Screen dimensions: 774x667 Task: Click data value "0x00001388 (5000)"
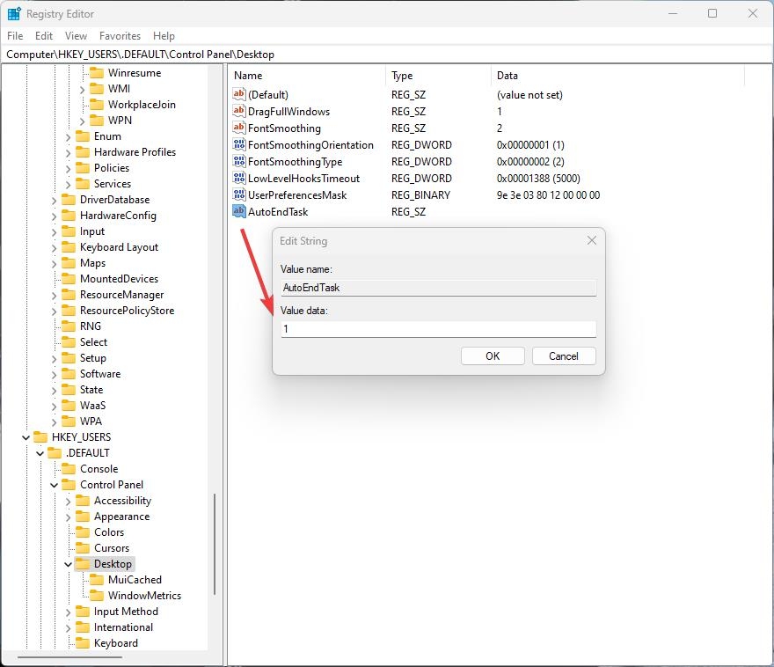pos(538,179)
